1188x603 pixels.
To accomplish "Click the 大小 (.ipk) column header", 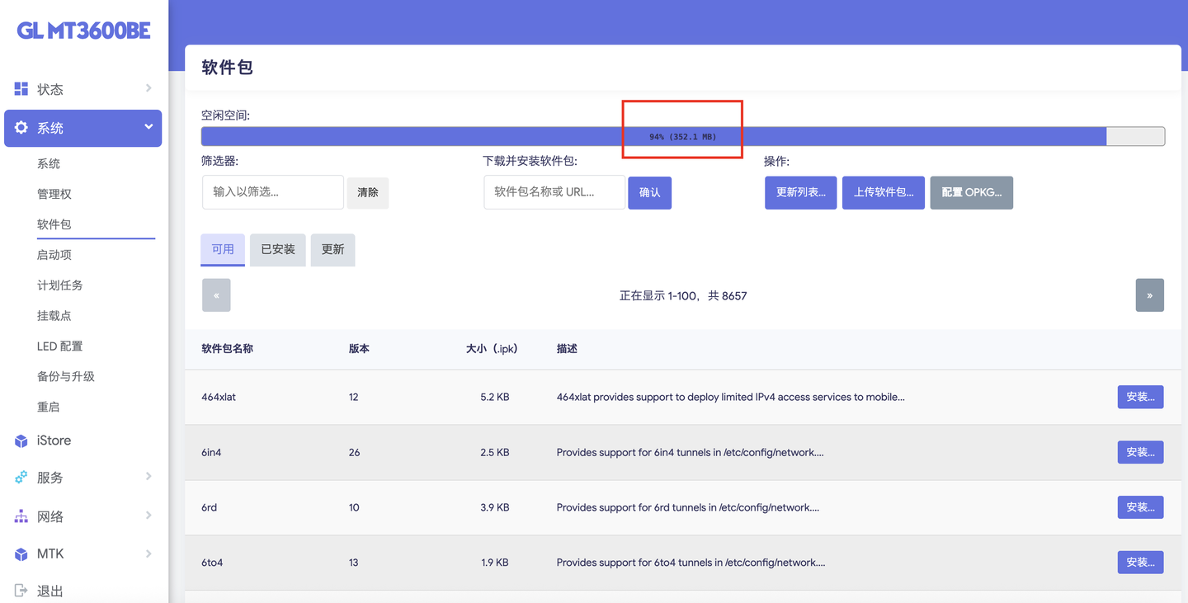I will pyautogui.click(x=492, y=349).
